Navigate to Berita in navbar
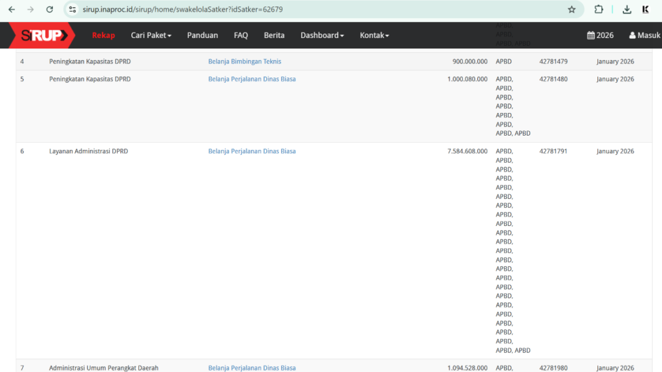 click(274, 36)
